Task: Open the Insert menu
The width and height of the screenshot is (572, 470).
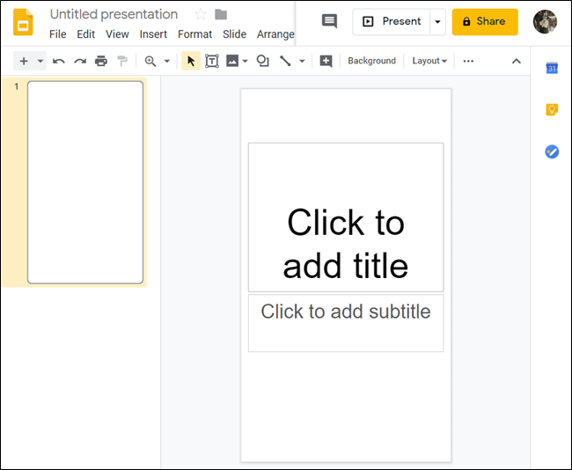Action: pos(153,34)
